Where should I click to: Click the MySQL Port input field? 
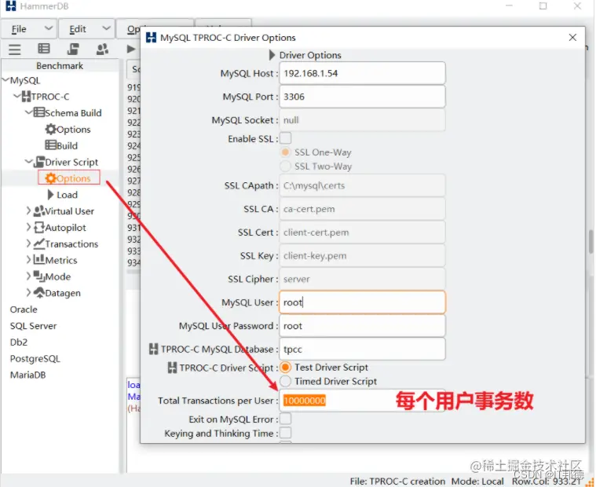pos(362,97)
